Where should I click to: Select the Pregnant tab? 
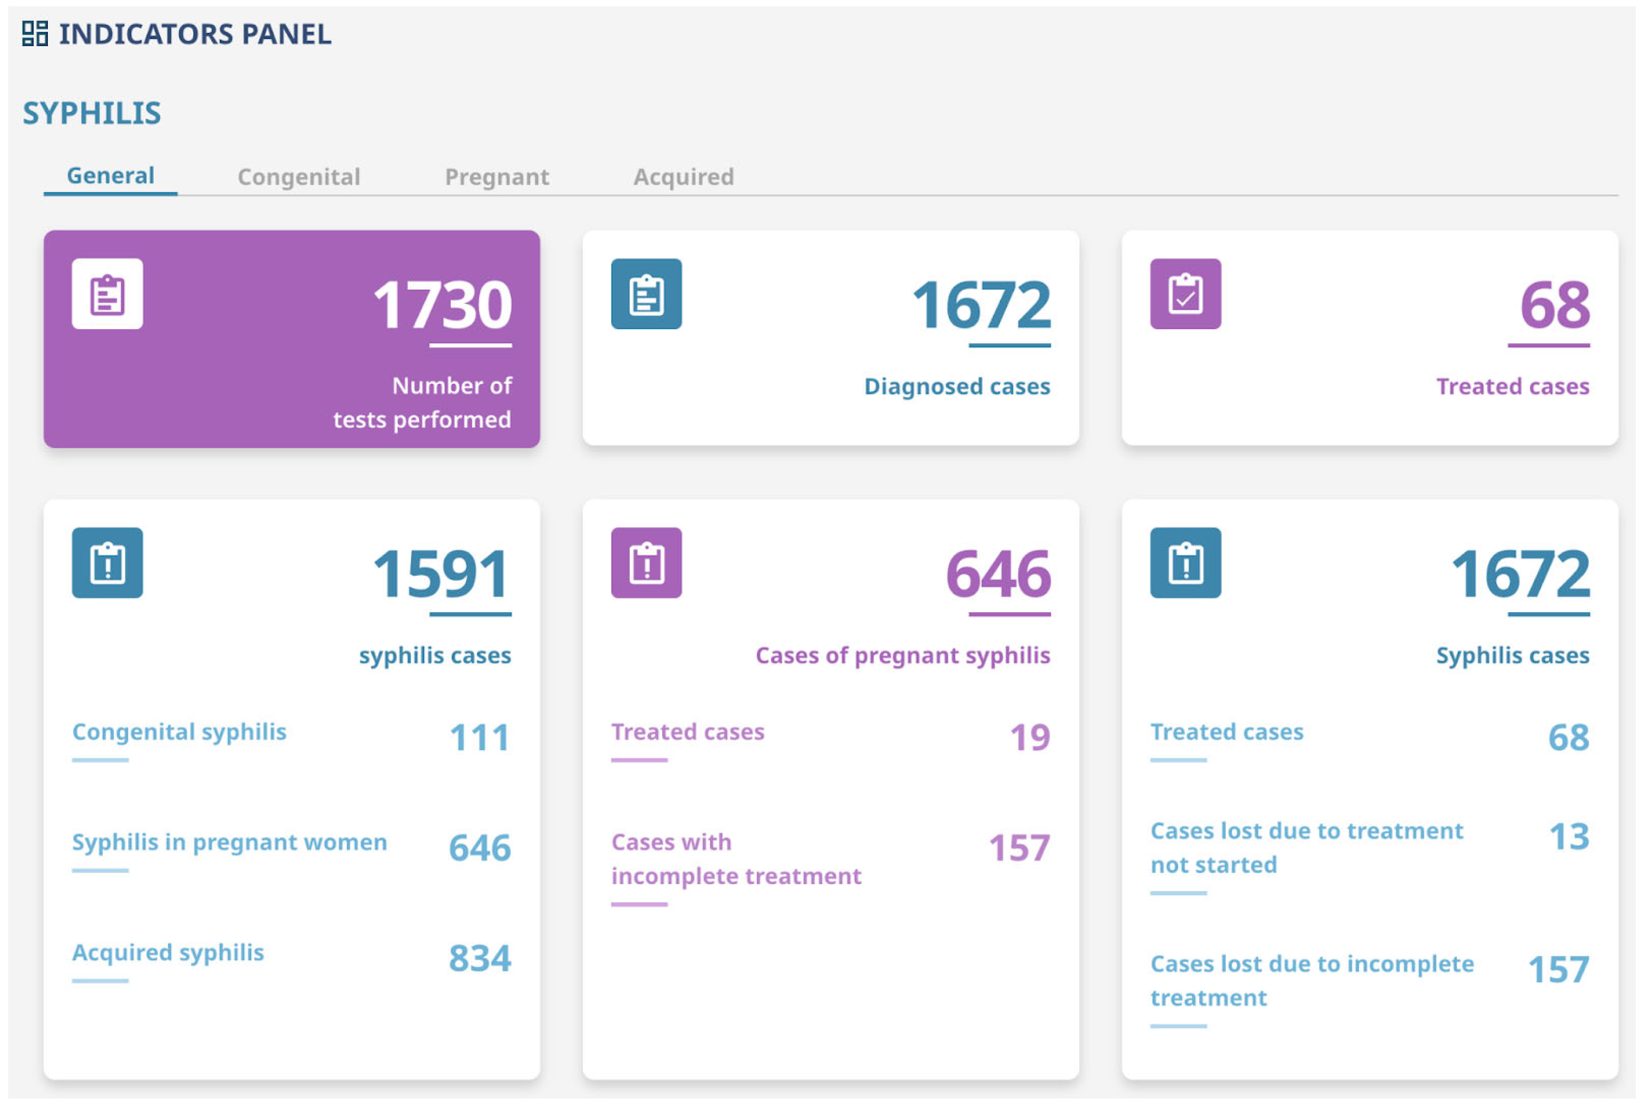(497, 177)
